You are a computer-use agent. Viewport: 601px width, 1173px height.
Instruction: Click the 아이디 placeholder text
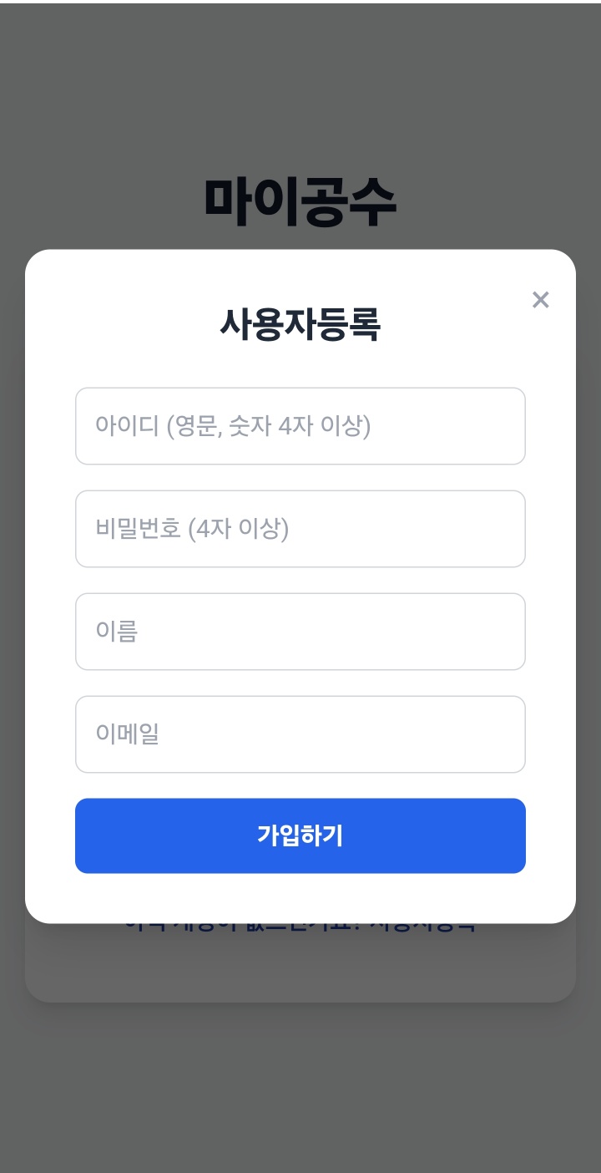pyautogui.click(x=233, y=426)
